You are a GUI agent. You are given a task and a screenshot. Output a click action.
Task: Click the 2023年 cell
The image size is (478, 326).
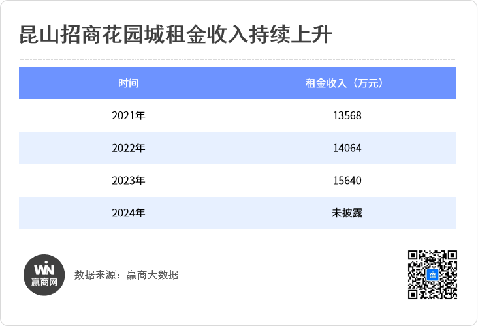click(x=129, y=181)
